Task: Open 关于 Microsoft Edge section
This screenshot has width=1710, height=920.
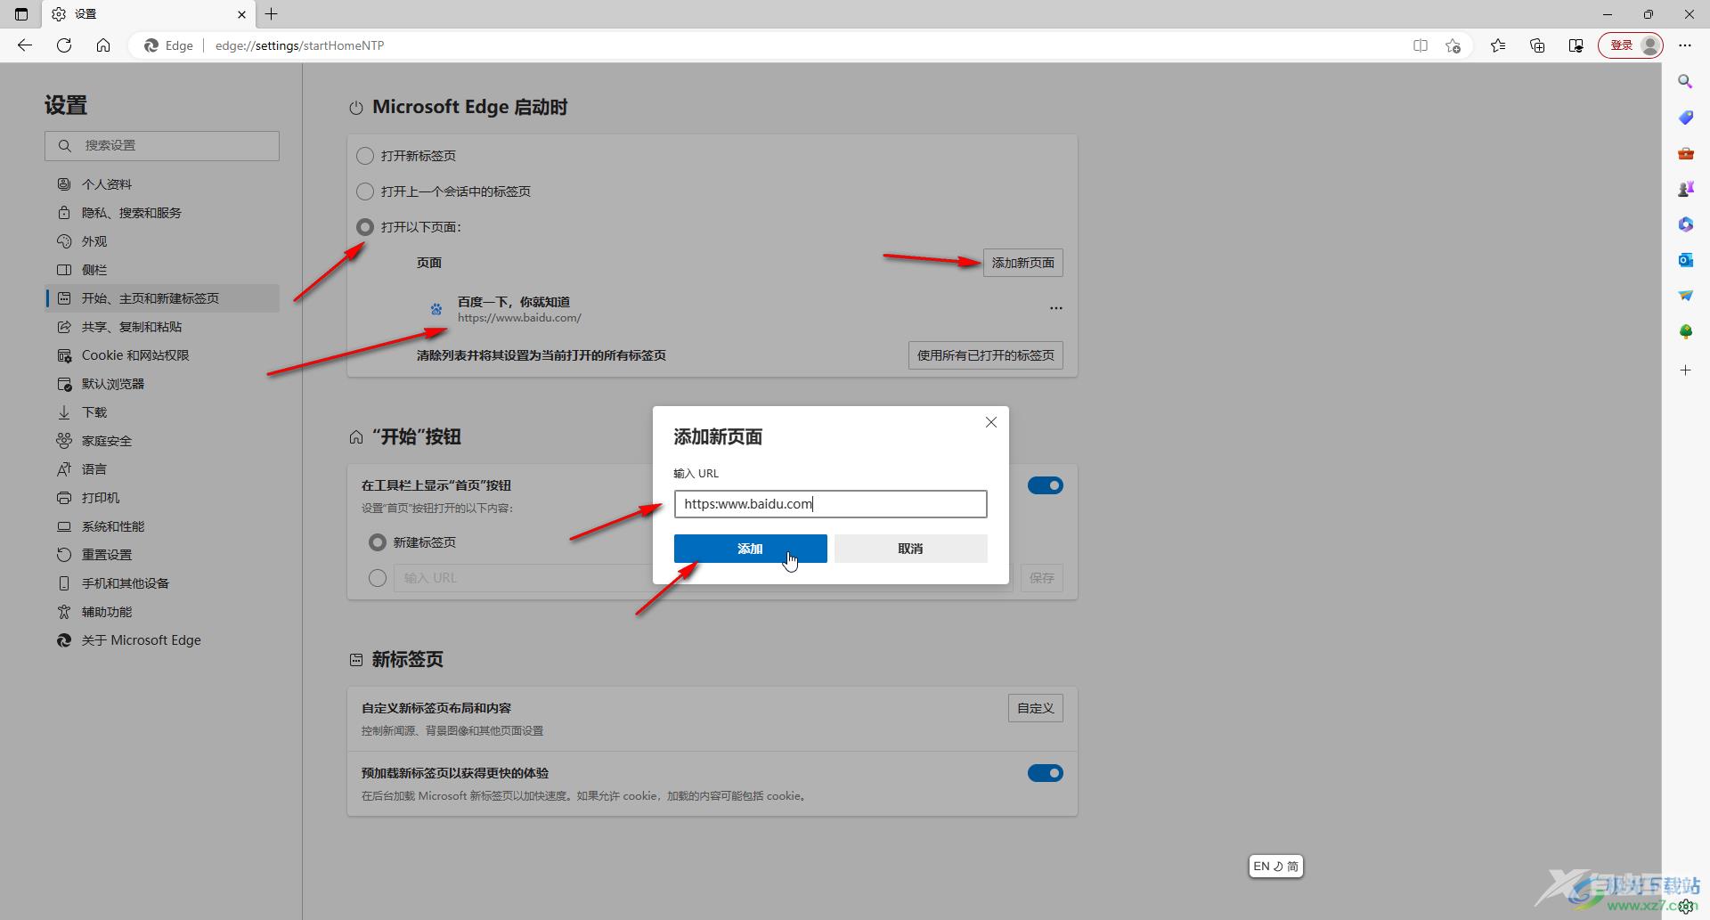Action: [162, 640]
